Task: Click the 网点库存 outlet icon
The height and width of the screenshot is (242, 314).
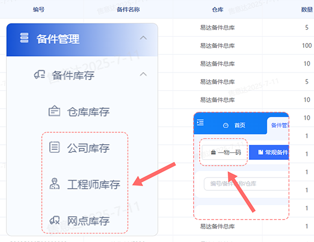Action: tap(54, 220)
